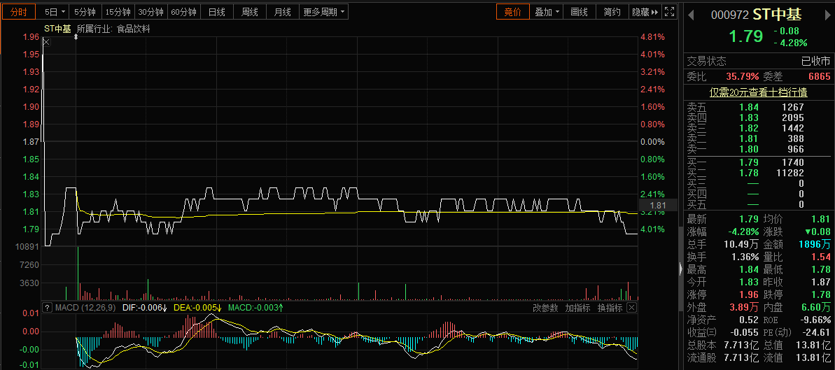
Task: Click the fullscreen expand icon
Action: coord(670,12)
